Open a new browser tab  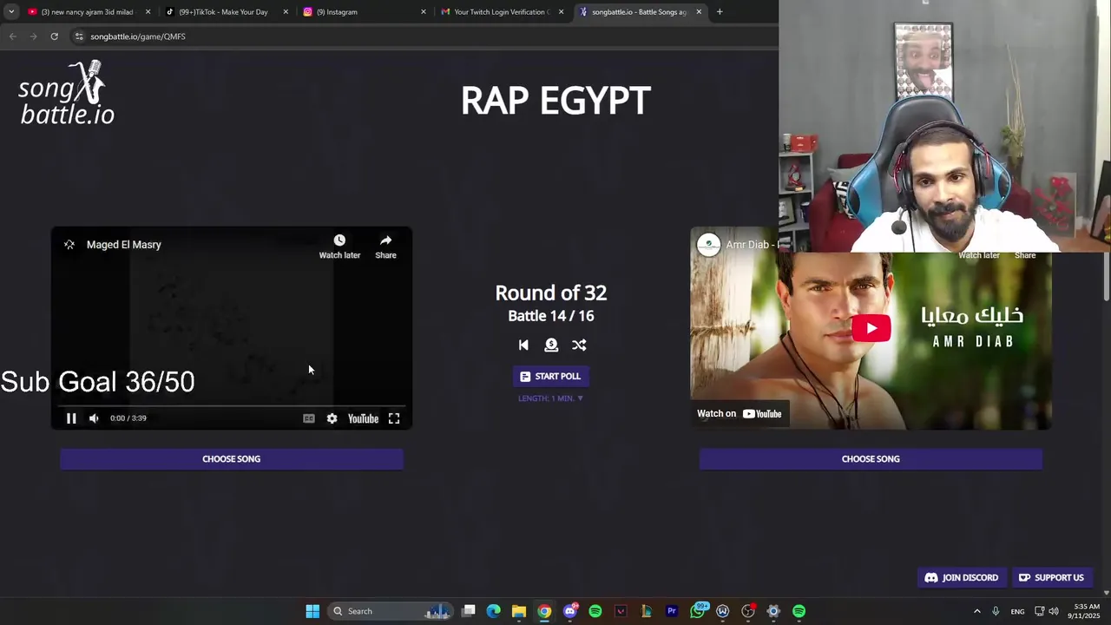720,12
